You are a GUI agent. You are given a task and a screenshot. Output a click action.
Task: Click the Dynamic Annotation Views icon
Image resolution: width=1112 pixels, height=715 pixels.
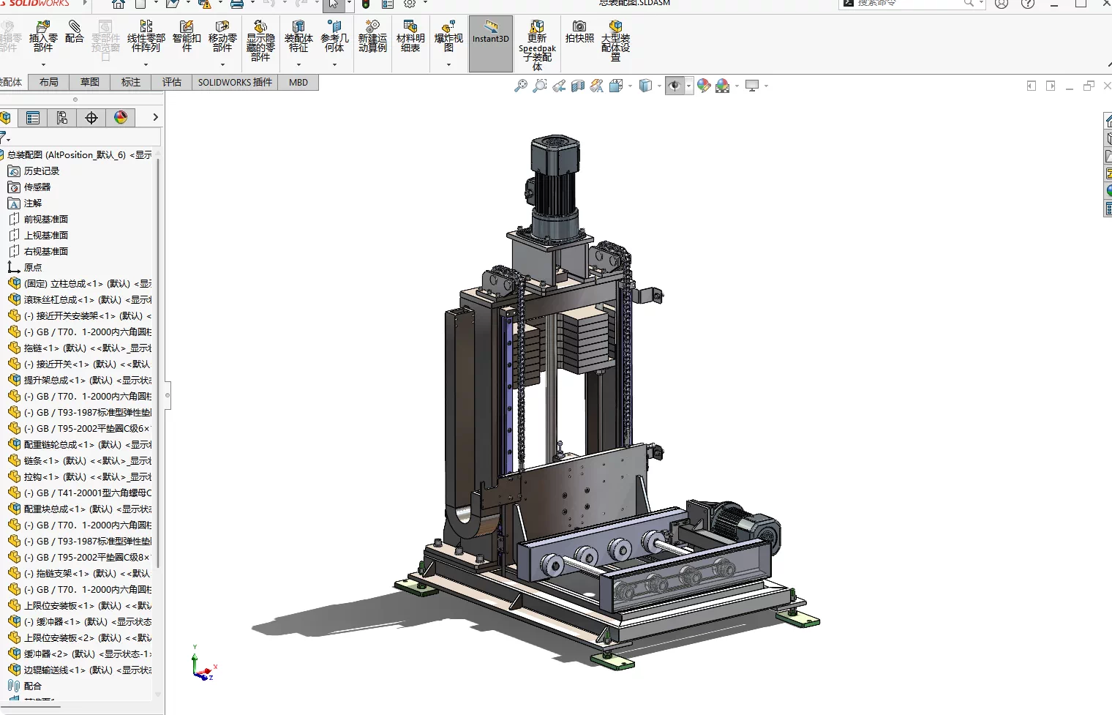tap(597, 86)
